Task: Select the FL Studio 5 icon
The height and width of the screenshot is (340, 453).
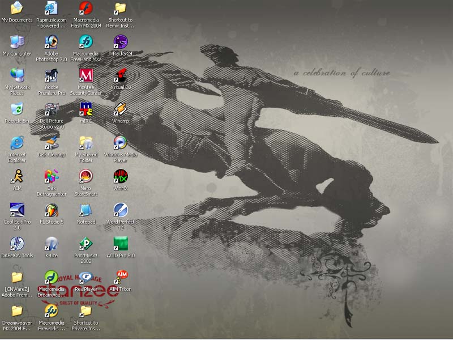Action: tap(52, 210)
